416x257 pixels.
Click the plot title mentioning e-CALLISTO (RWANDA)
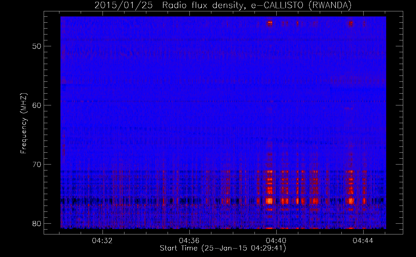(223, 5)
